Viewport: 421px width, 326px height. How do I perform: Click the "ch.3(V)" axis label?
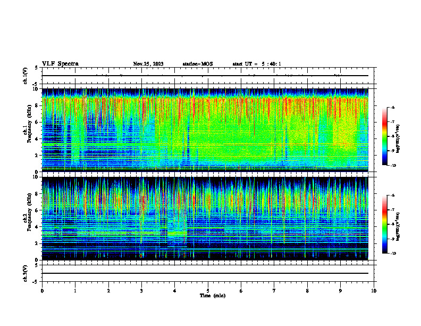(26, 273)
